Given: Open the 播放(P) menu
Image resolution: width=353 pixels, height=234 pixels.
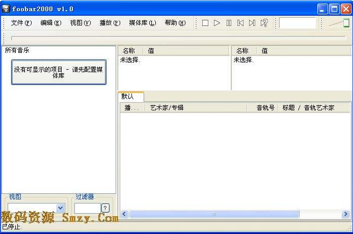Looking at the screenshot, I should [110, 23].
